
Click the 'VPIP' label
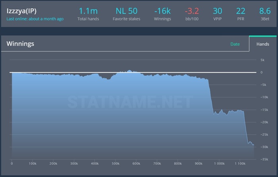click(217, 19)
